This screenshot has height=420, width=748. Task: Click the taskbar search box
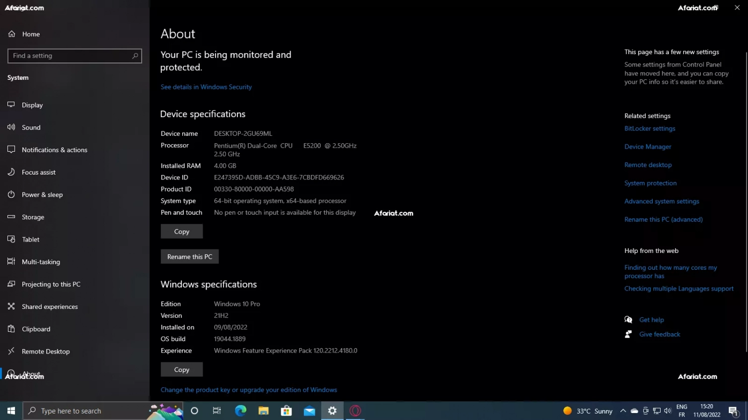coord(103,411)
